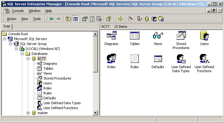Click the New Database cylinder icon
224x123 pixels.
point(147,19)
